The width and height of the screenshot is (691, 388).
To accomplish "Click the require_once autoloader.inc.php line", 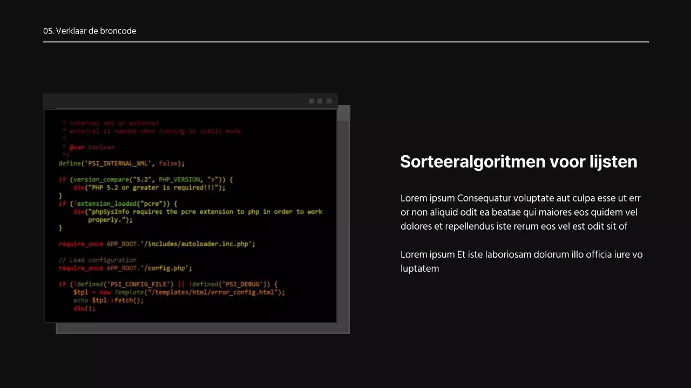I will coord(157,244).
